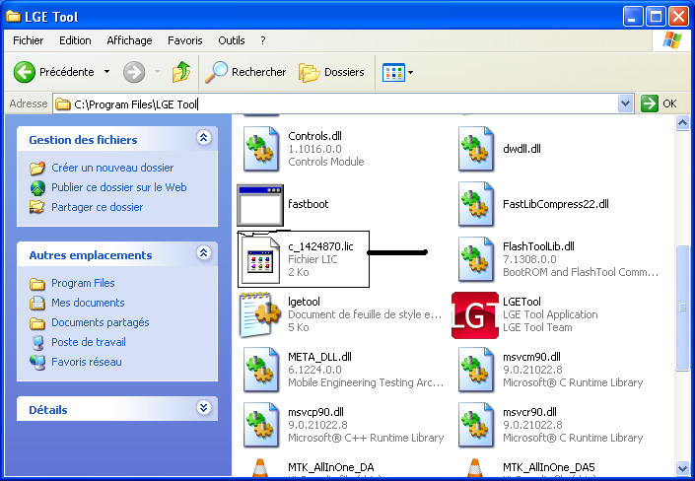The width and height of the screenshot is (695, 481).
Task: Open the Affichage menu
Action: click(x=129, y=40)
